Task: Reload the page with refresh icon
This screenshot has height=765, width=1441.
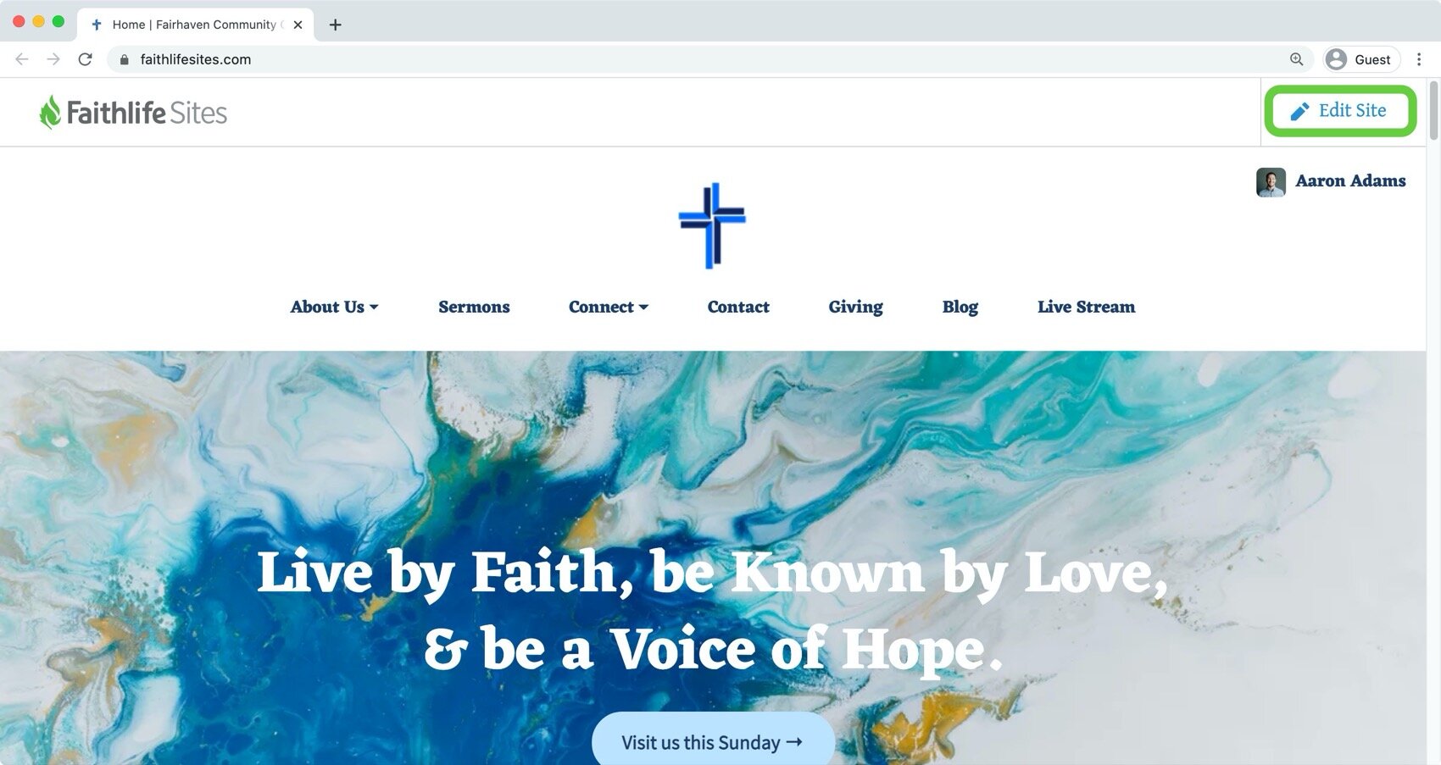Action: (x=85, y=59)
